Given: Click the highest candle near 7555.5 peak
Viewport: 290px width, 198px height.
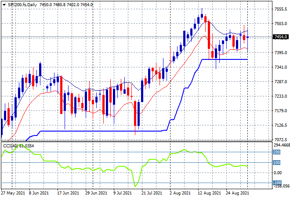Looking at the screenshot, I should click(x=202, y=15).
